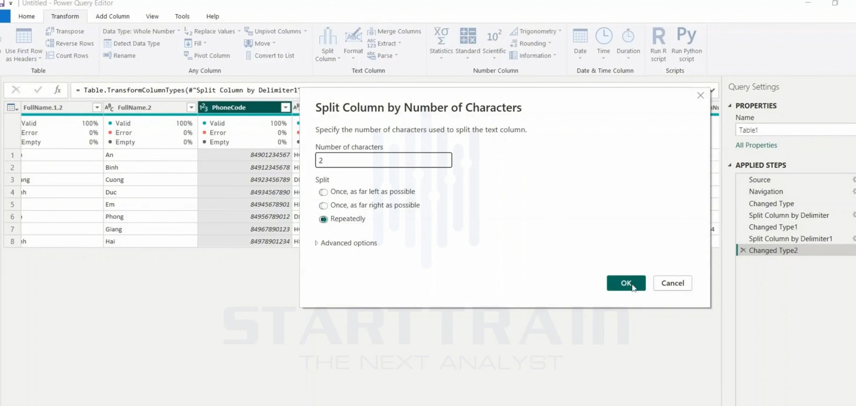Cancel the formula with the X icon
856x406 pixels.
coord(16,90)
